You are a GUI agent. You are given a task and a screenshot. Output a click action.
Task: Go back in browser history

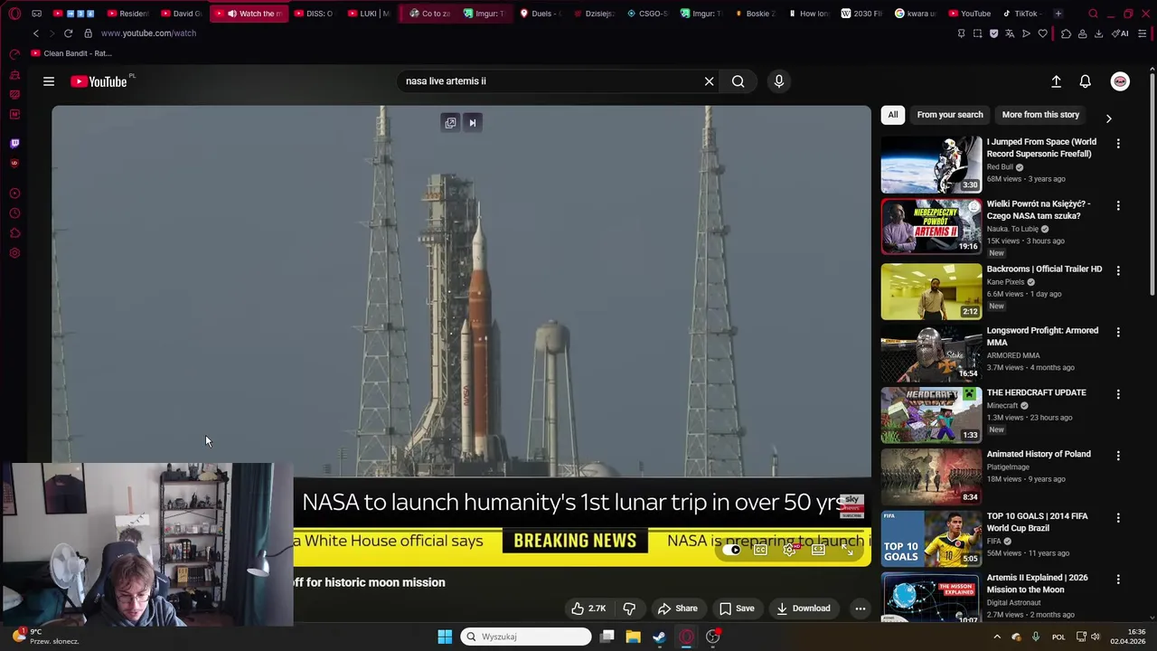tap(36, 33)
